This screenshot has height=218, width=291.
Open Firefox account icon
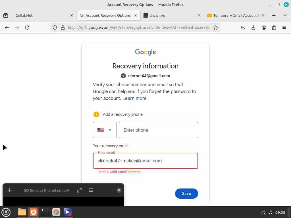pos(264,28)
